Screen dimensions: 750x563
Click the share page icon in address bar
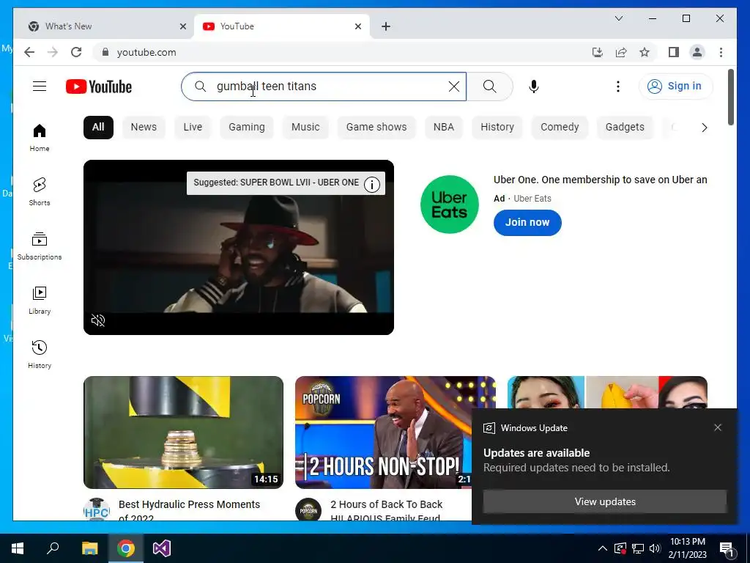(621, 52)
